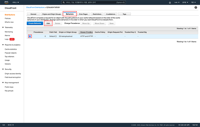Open What's new in the sidebar
200x127 pixels.
click(x=9, y=22)
